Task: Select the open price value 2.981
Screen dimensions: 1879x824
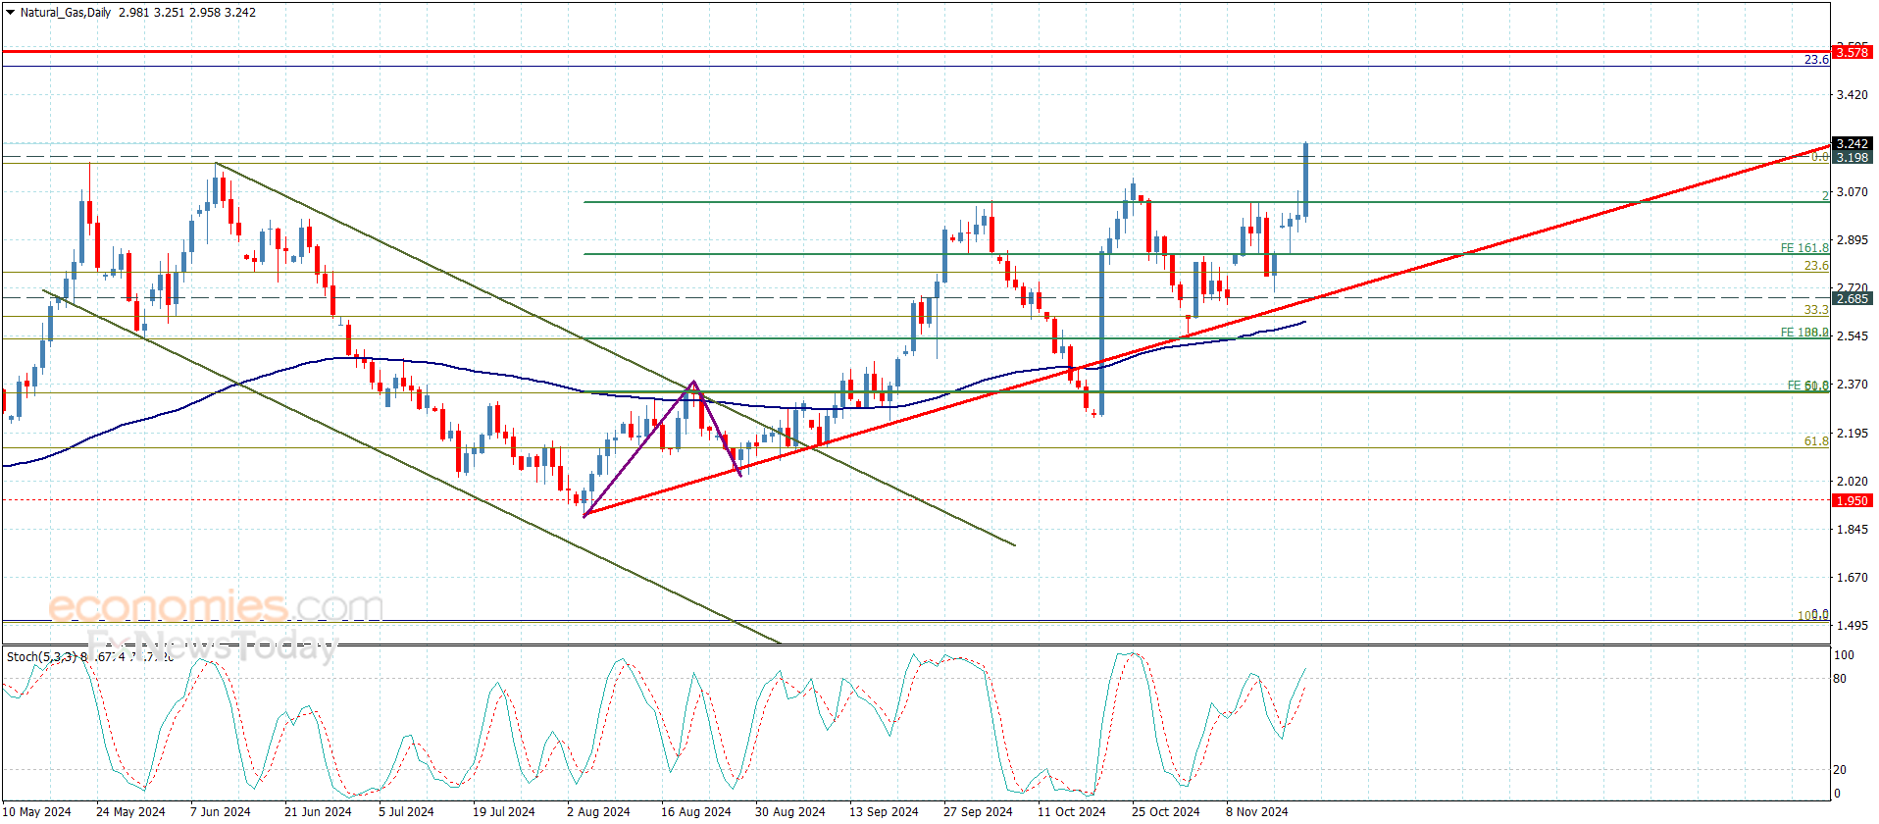Action: pyautogui.click(x=133, y=13)
